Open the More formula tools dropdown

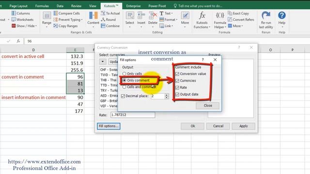[235, 26]
